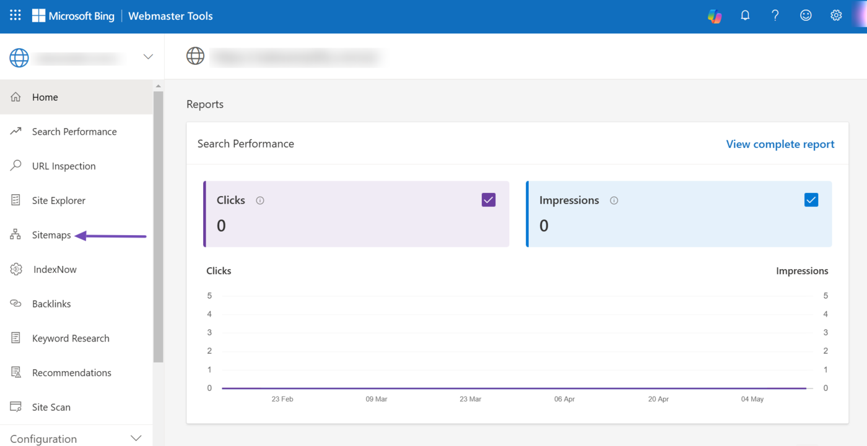Click the Microsoft Bing logo
Viewport: 867px width, 446px height.
coord(73,16)
